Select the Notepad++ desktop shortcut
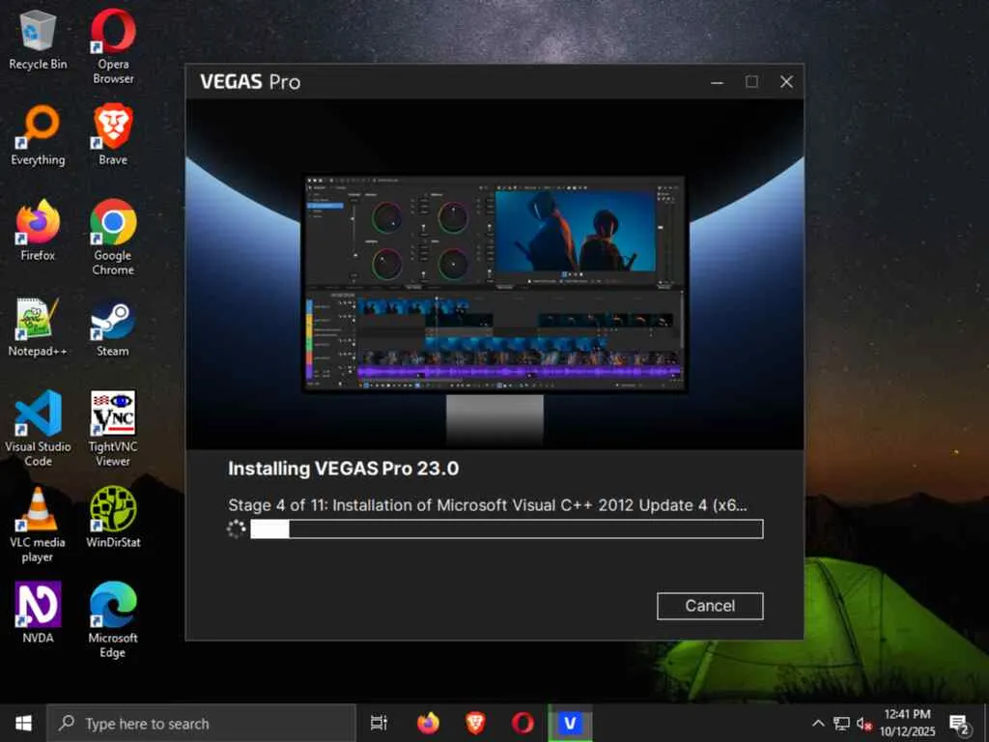The width and height of the screenshot is (989, 742). point(38,327)
